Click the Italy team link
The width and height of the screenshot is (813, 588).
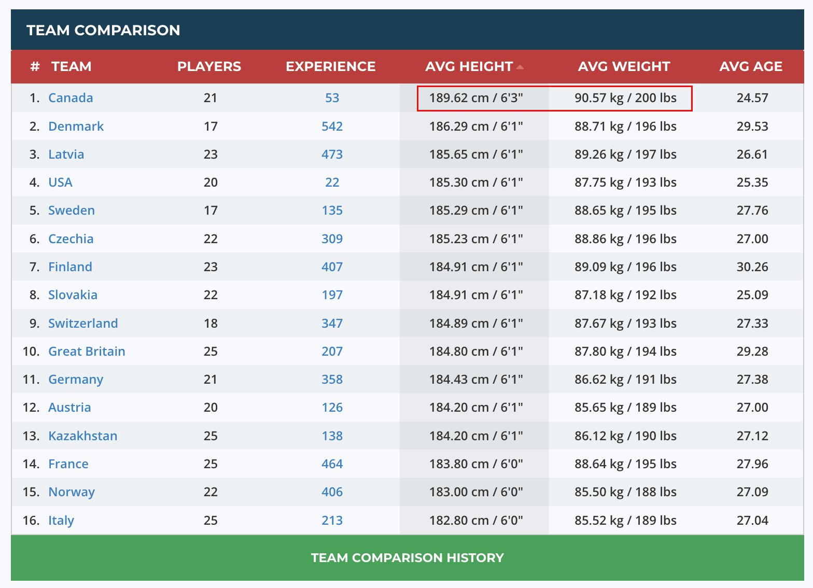tap(61, 521)
